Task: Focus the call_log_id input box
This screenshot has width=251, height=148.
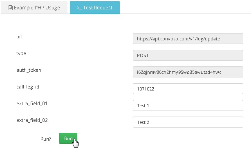Action: (188, 88)
